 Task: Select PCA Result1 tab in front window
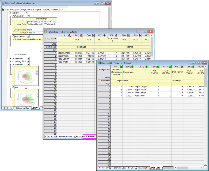(143, 168)
